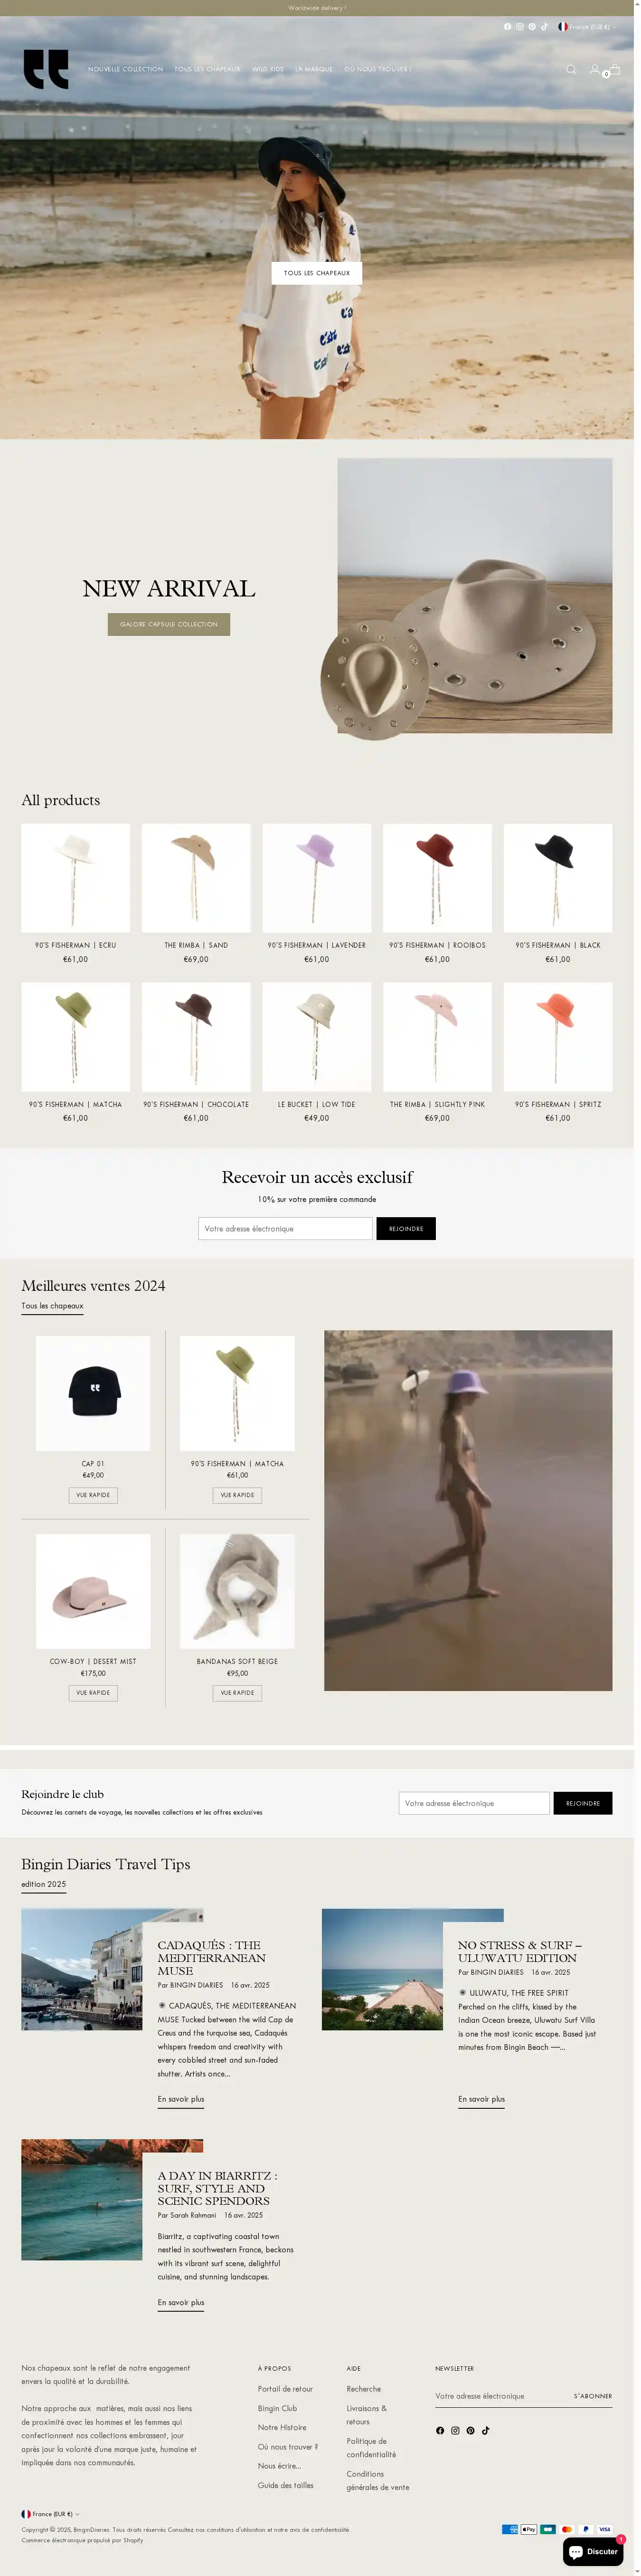The width and height of the screenshot is (641, 2576).
Task: Go to homepage via the brand logo
Action: point(46,69)
